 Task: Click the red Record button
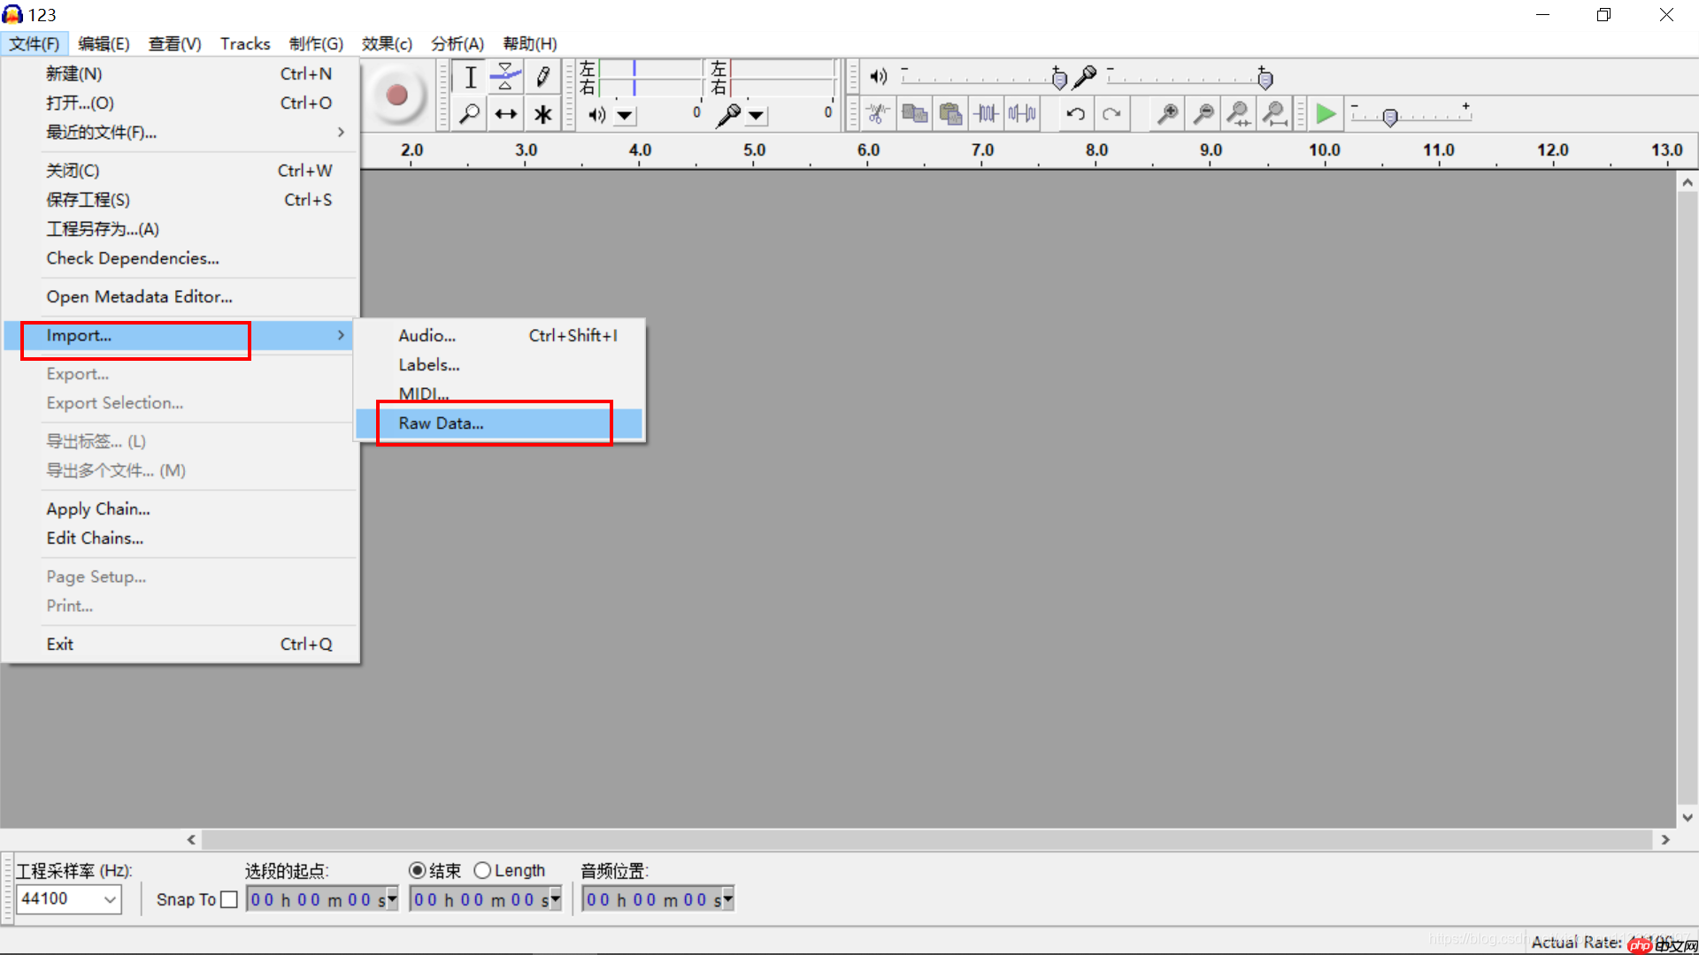pos(396,95)
